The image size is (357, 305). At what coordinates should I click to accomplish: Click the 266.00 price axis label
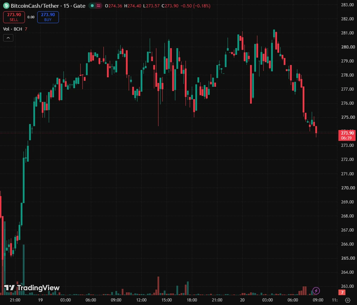pyautogui.click(x=348, y=244)
